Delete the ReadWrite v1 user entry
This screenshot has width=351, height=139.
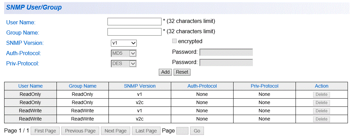321,111
